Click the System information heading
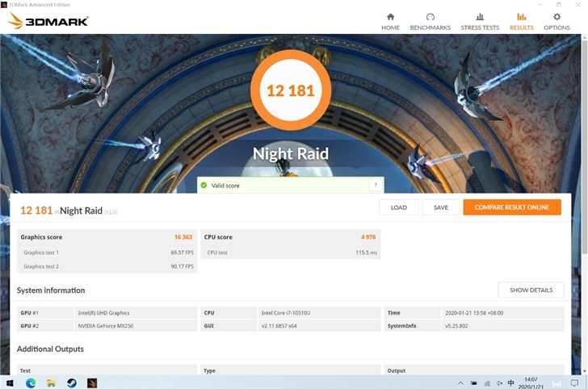Screen dimensions: 588x389 (x=51, y=291)
